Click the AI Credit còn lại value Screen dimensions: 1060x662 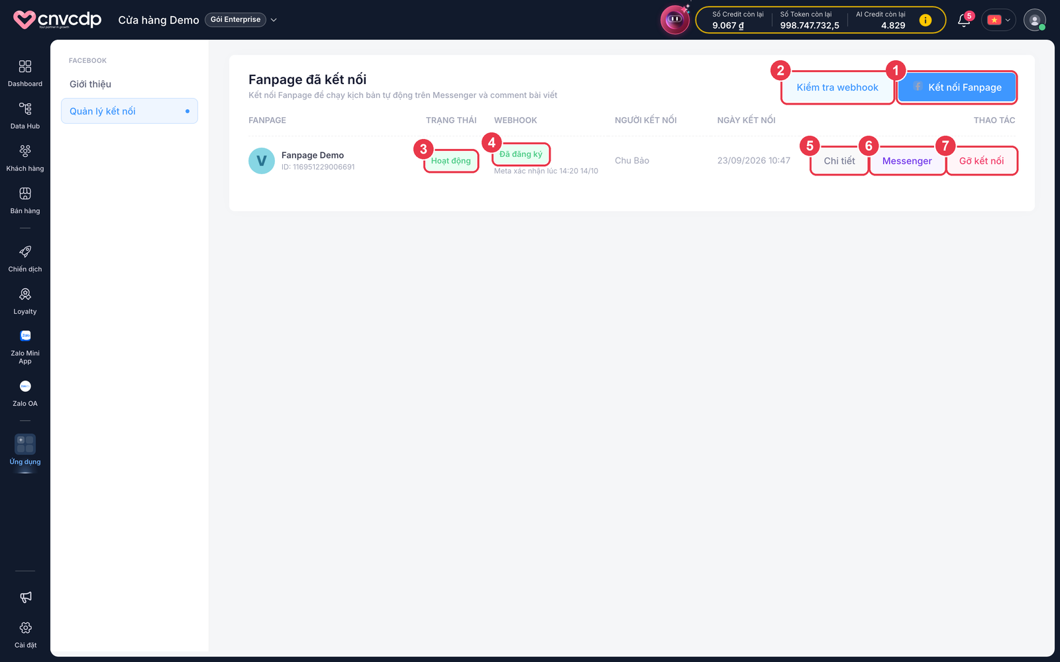click(x=893, y=26)
